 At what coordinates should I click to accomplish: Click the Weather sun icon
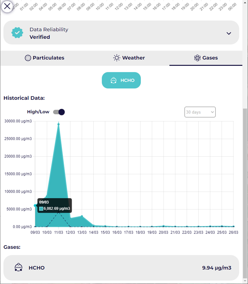[117, 58]
